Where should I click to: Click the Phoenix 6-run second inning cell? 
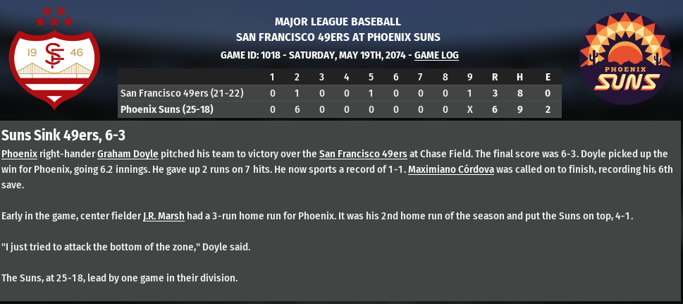point(297,109)
